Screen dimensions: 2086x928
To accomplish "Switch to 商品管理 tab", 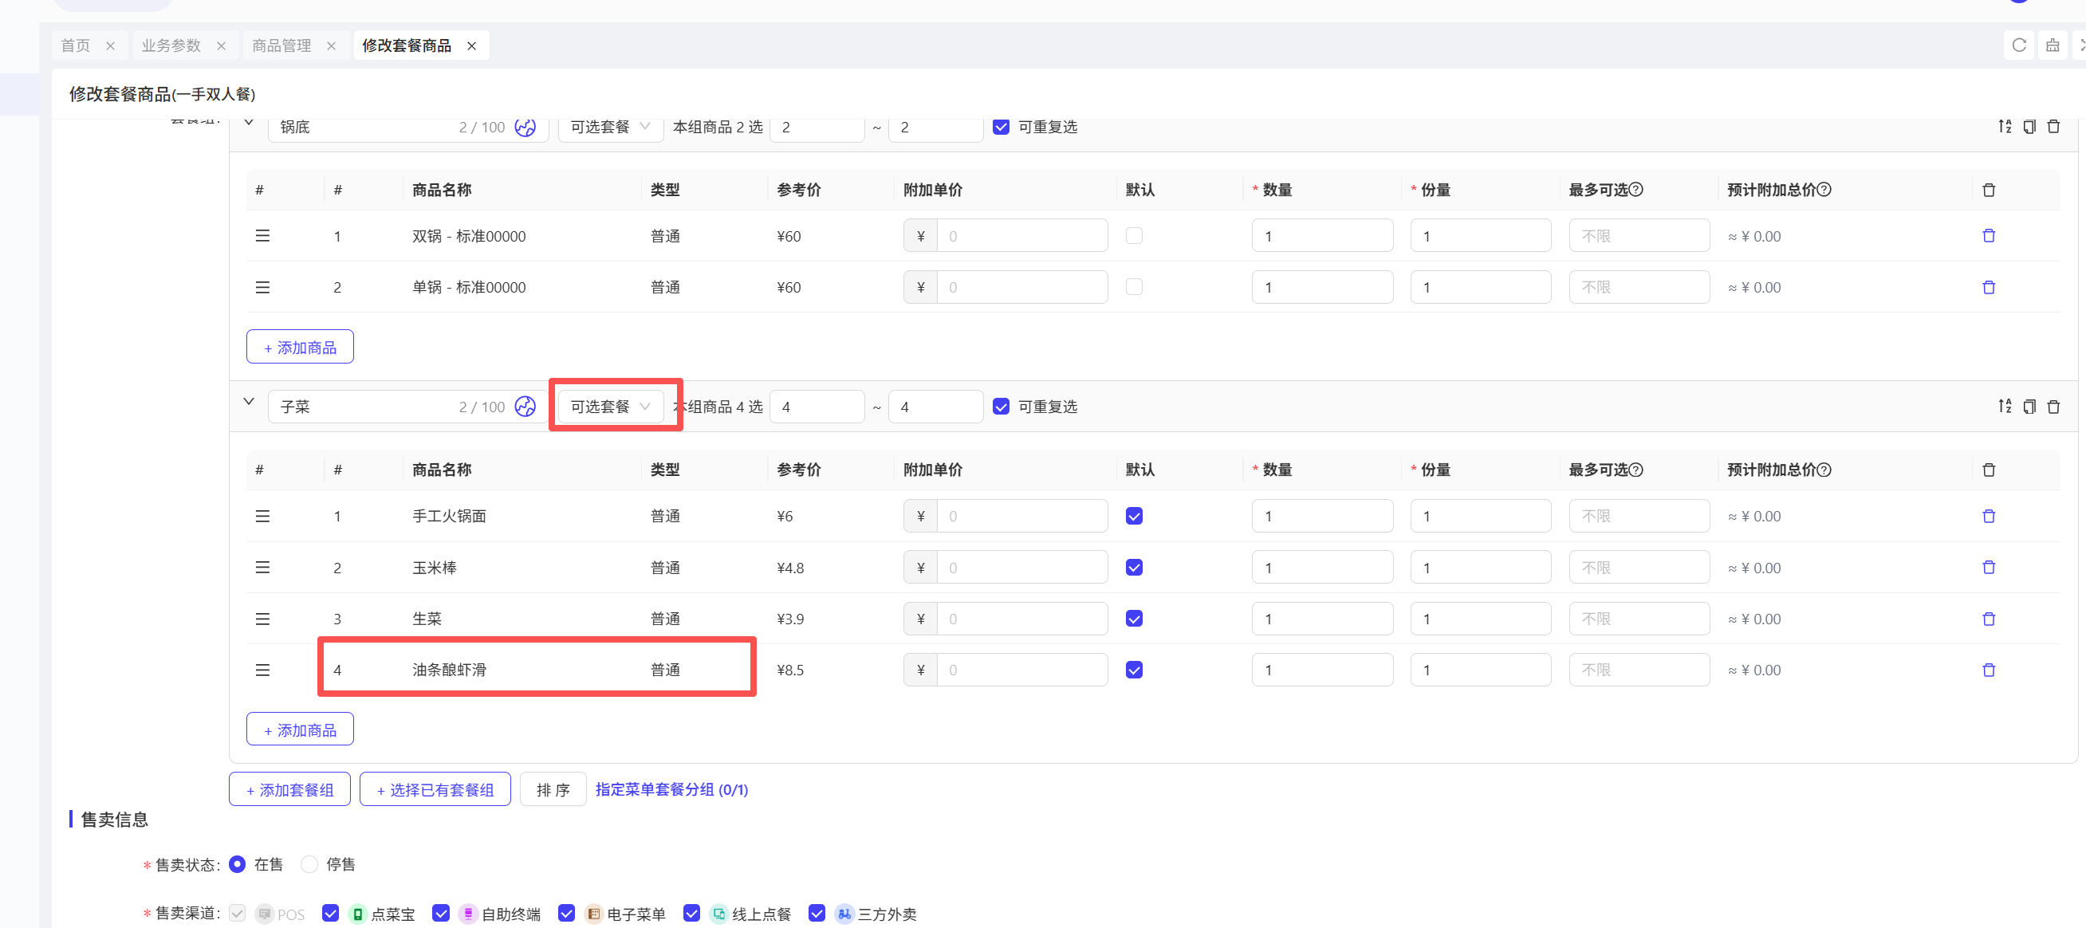I will tap(281, 46).
